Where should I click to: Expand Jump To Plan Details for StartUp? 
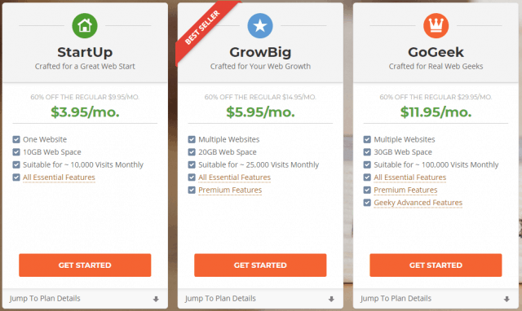pos(85,298)
